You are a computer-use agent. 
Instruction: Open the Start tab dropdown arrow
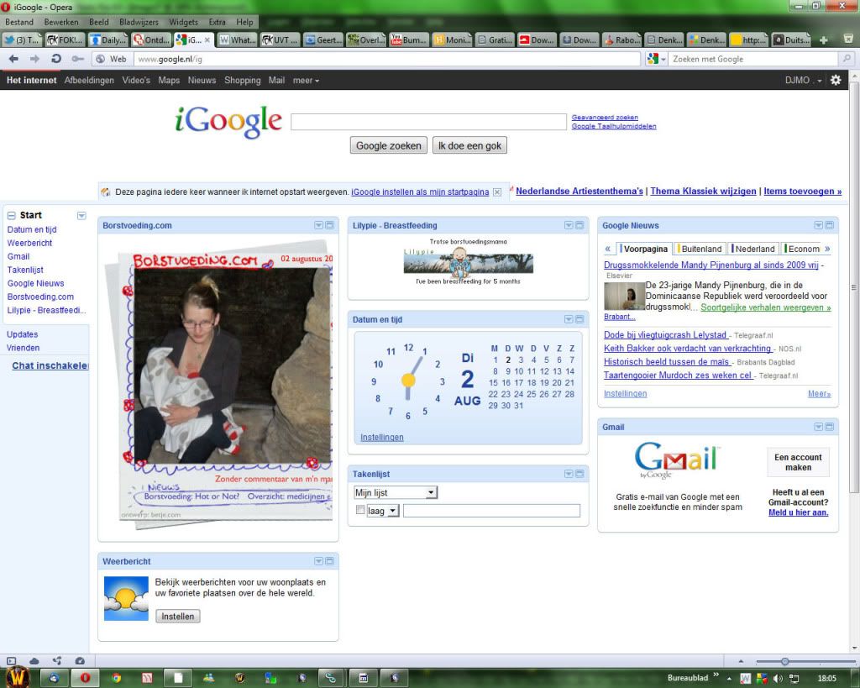[x=81, y=216]
